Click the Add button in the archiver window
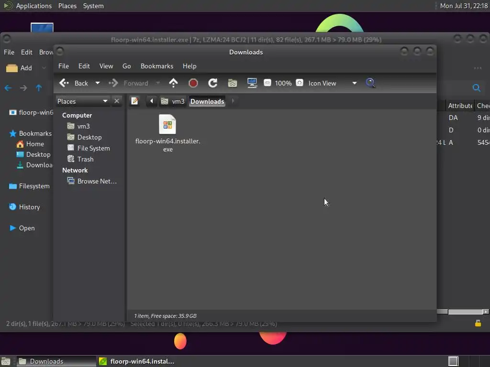Viewport: 490px width, 367px height. [x=19, y=68]
